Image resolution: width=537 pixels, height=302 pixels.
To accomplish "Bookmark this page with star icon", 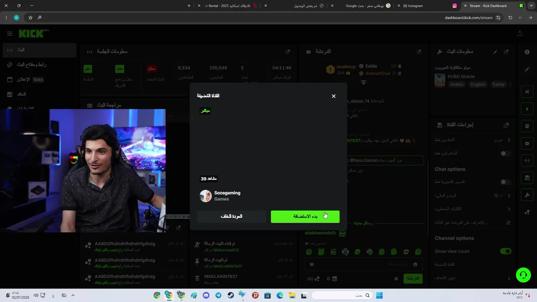I will click(x=30, y=18).
